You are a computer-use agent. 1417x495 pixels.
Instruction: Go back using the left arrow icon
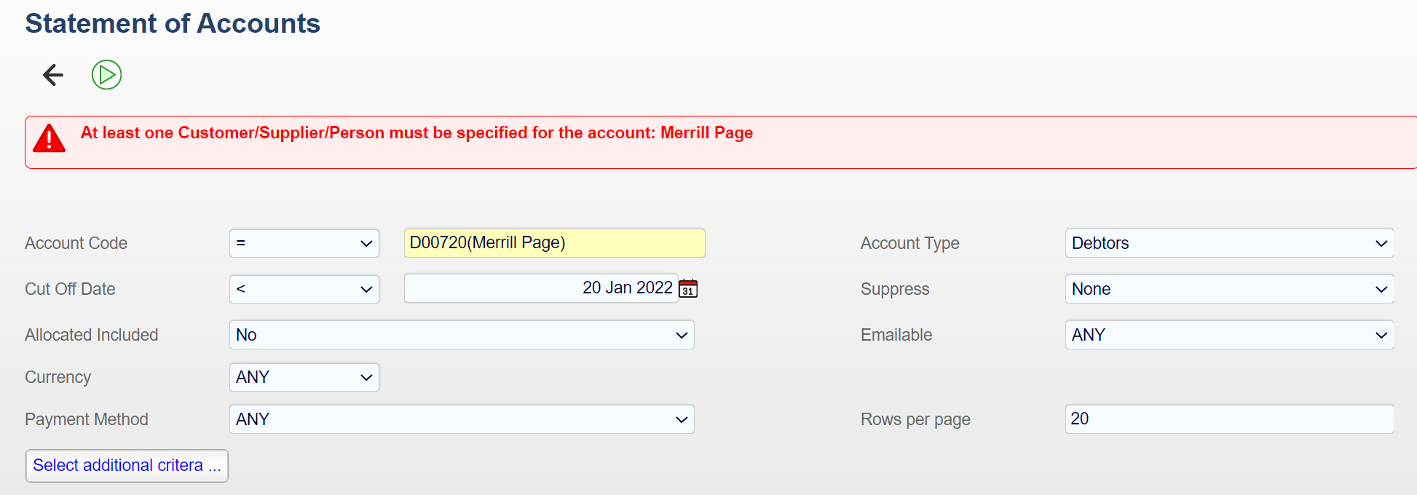click(53, 75)
